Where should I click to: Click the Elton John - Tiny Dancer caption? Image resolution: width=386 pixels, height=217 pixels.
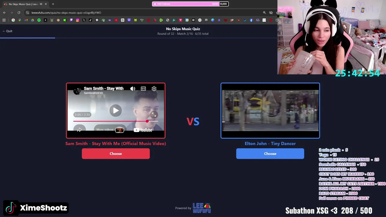[270, 143]
